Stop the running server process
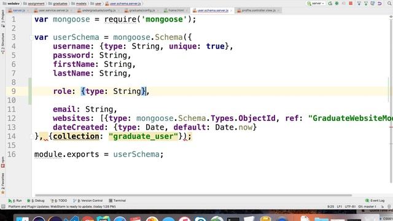Viewport: 393px width, 221px height. [351, 3]
